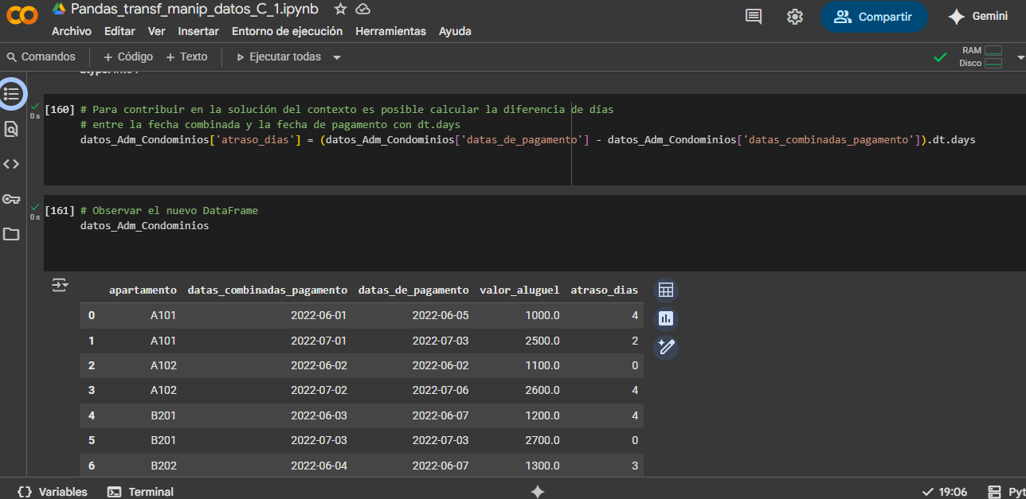Image resolution: width=1026 pixels, height=499 pixels.
Task: Click the runtime type icon in the status bar
Action: point(994,492)
